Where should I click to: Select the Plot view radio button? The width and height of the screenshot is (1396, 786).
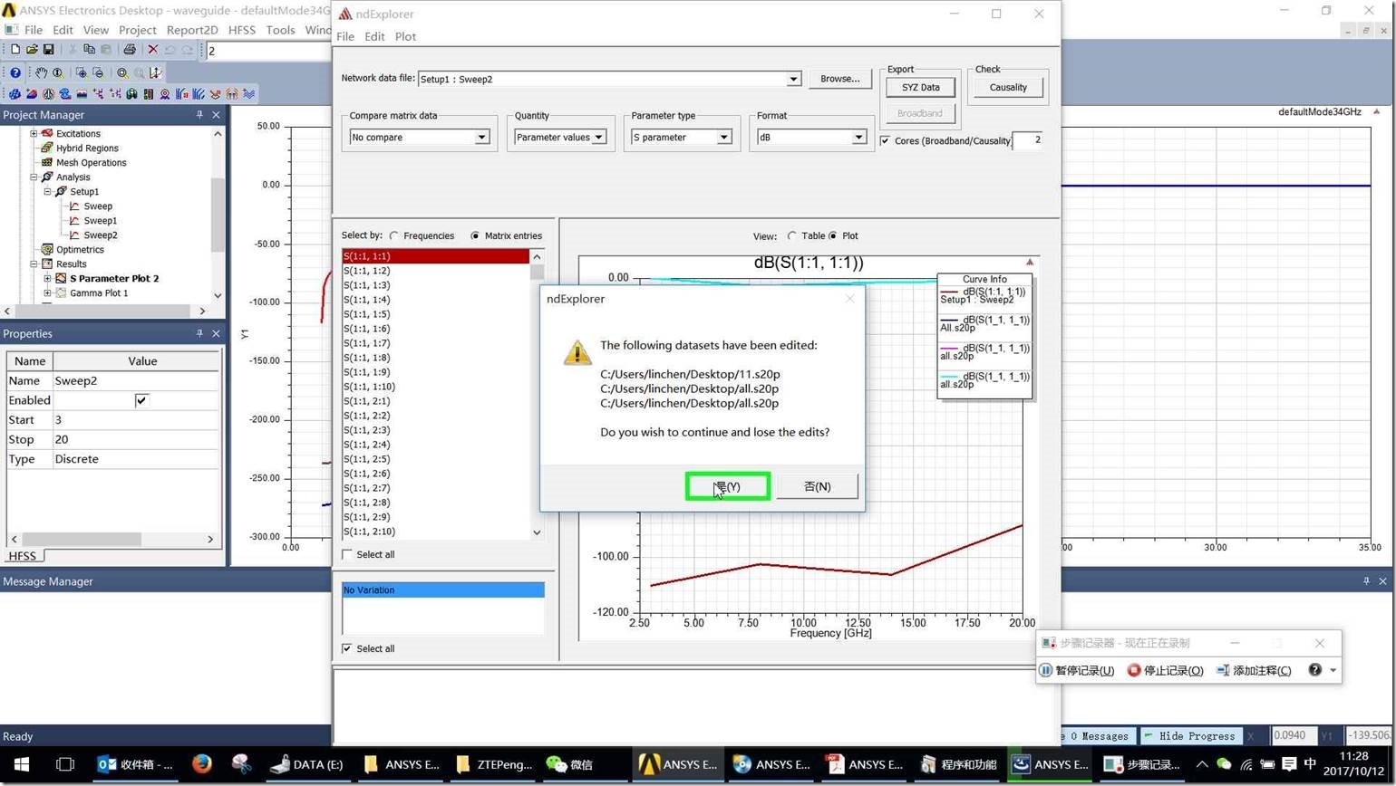tap(833, 235)
